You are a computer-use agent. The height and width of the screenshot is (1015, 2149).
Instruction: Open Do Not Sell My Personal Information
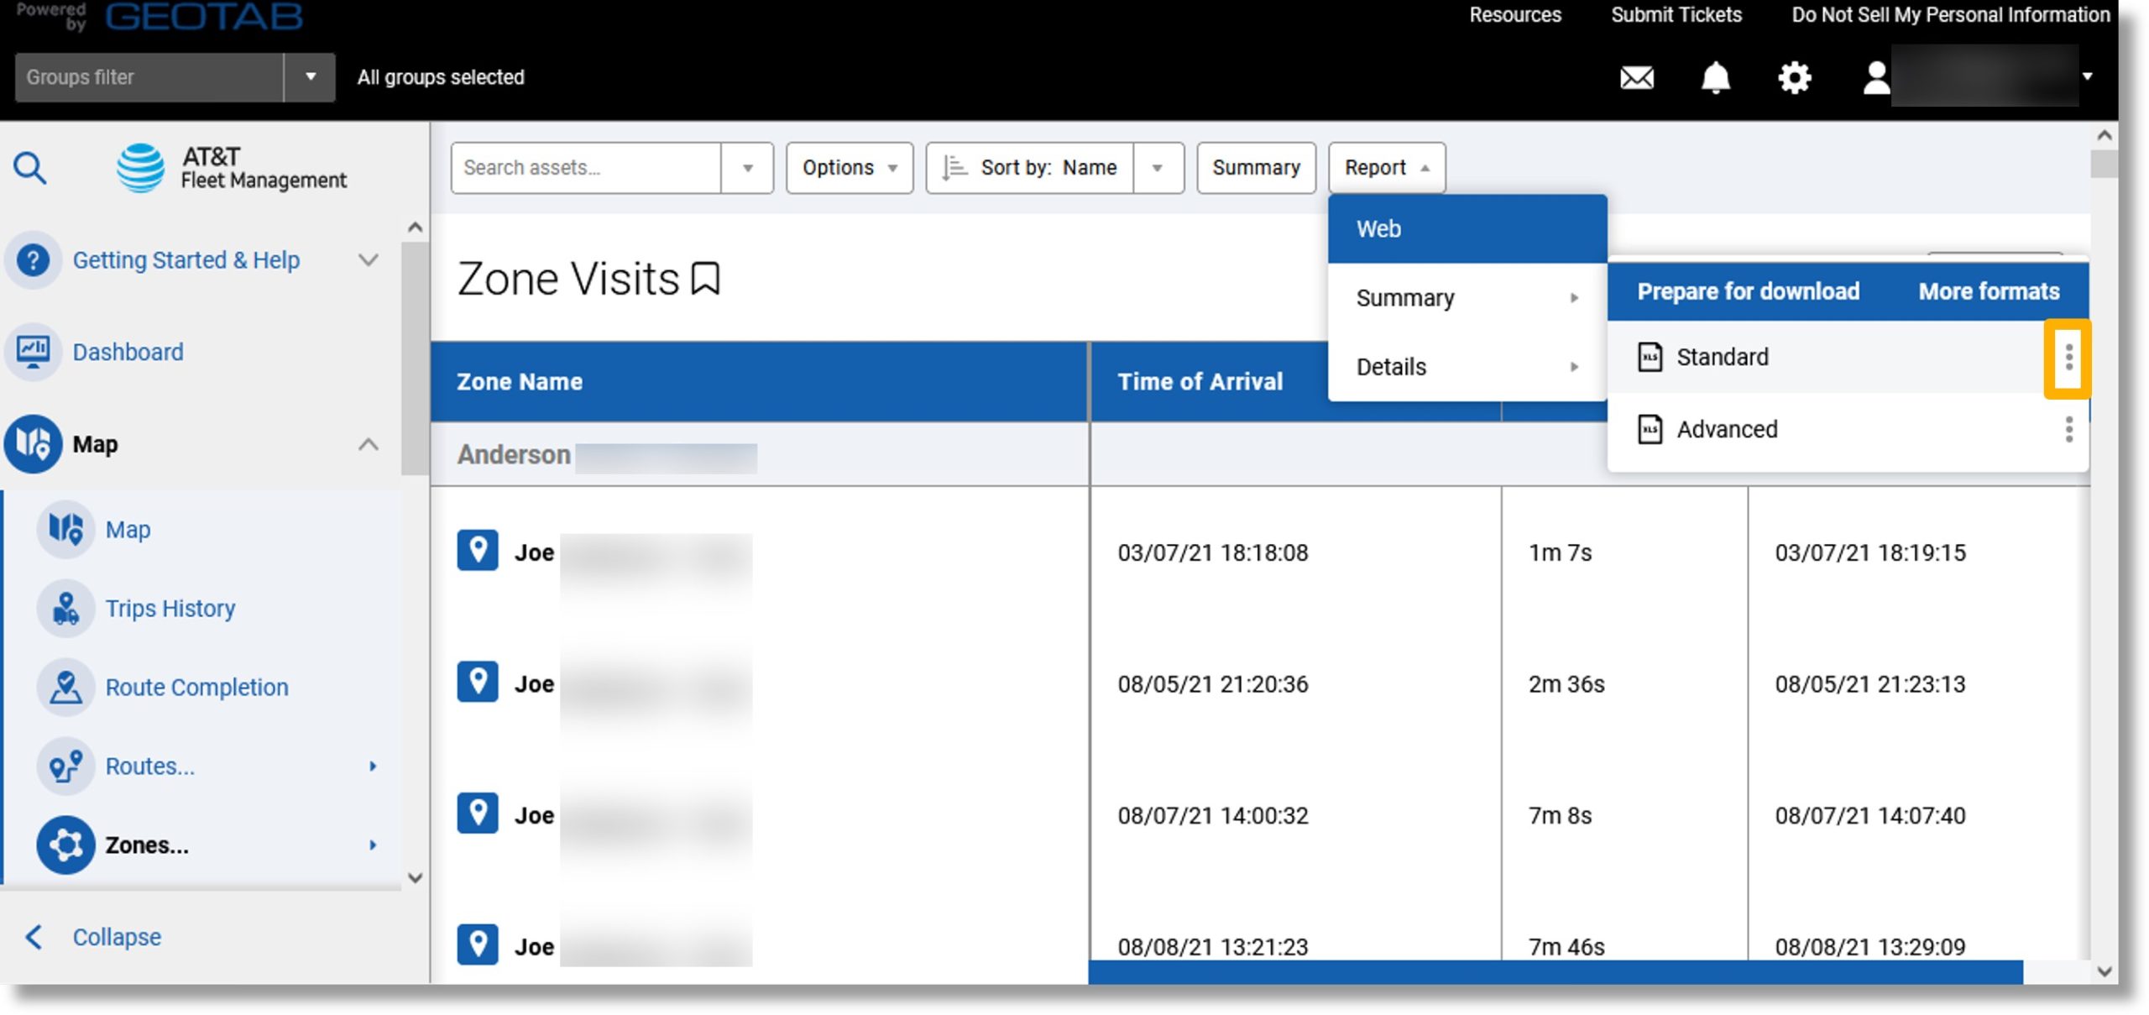pos(1950,15)
